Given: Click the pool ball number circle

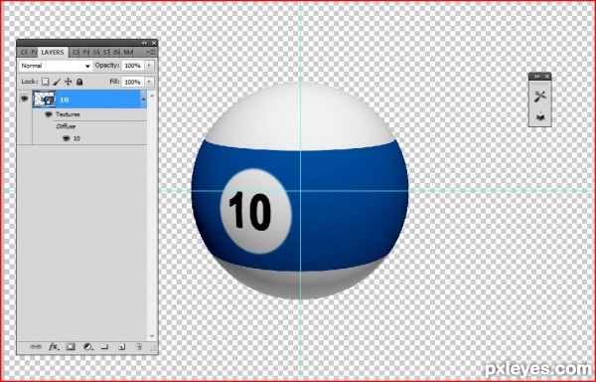Looking at the screenshot, I should coord(256,212).
